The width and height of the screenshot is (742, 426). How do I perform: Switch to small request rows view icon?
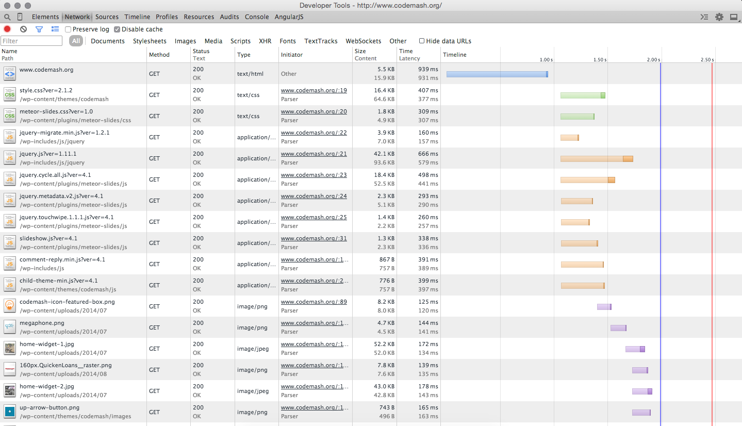click(x=55, y=29)
